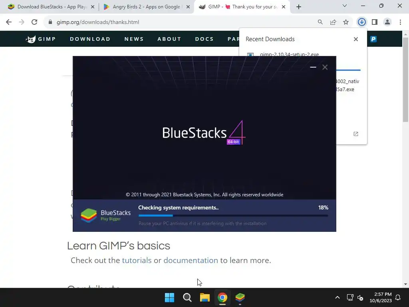This screenshot has width=409, height=307.
Task: Click the Checking system requirements text
Action: tap(179, 207)
